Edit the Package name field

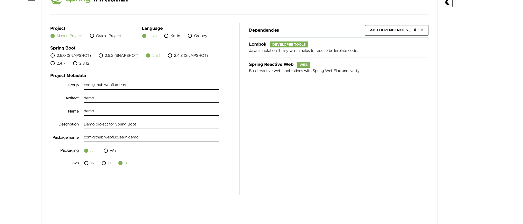coord(151,137)
